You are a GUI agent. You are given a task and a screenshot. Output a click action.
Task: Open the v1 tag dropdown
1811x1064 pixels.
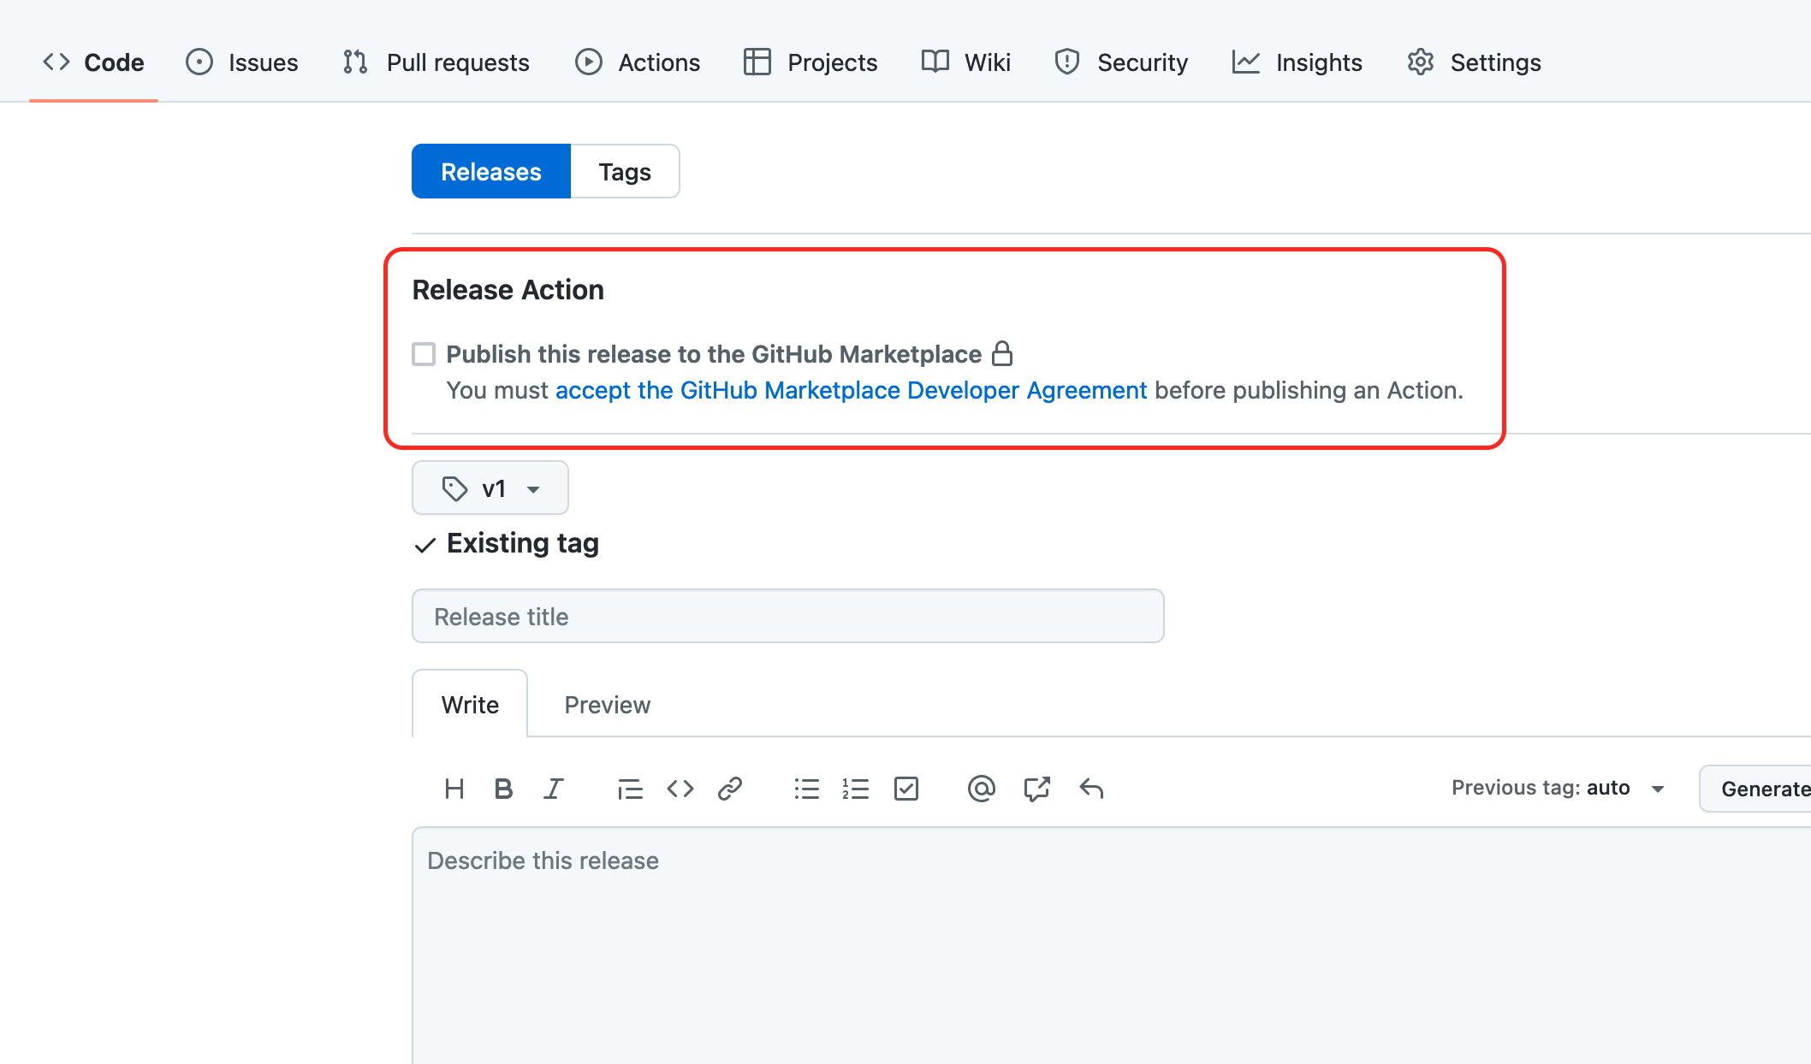click(490, 487)
